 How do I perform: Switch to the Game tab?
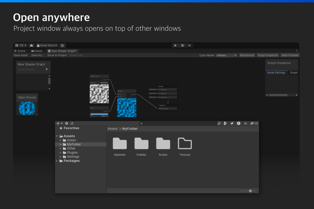pos(37,51)
